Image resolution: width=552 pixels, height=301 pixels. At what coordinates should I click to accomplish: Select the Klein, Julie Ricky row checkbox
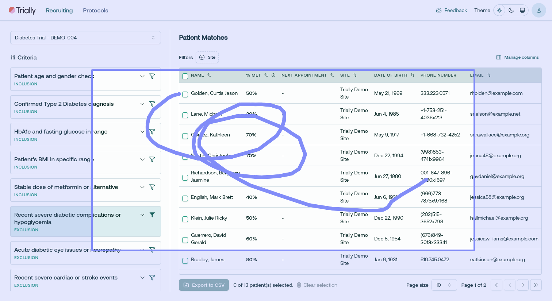pyautogui.click(x=185, y=219)
